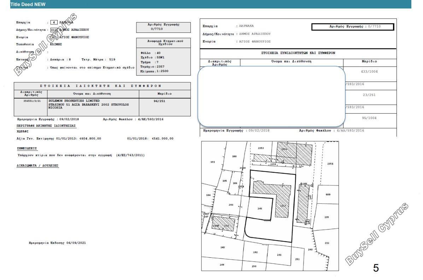Click the 'Σχέδιο : 55W1' entry
This screenshot has width=423, height=280.
tap(152, 58)
